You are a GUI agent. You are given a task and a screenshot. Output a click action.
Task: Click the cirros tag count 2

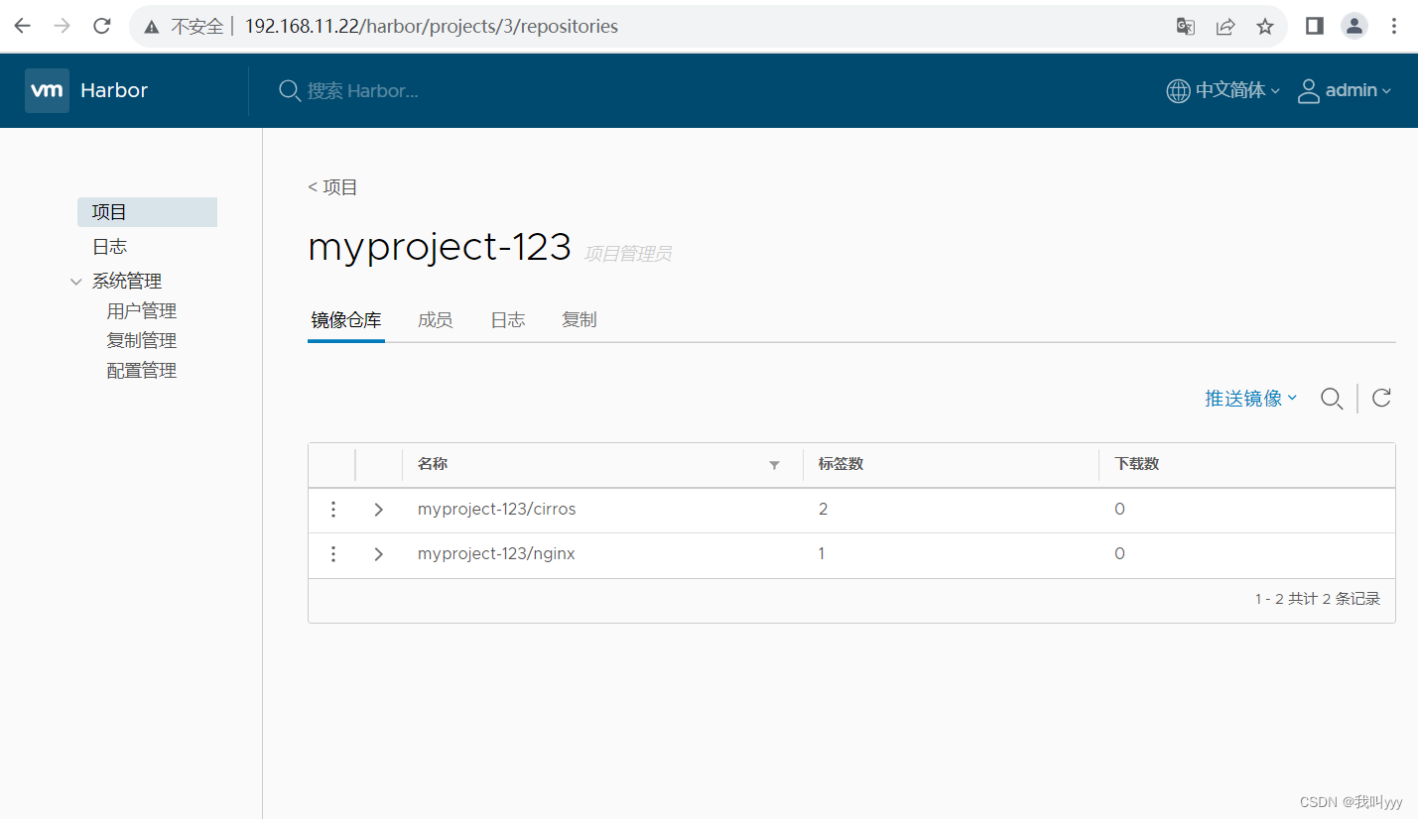coord(823,510)
